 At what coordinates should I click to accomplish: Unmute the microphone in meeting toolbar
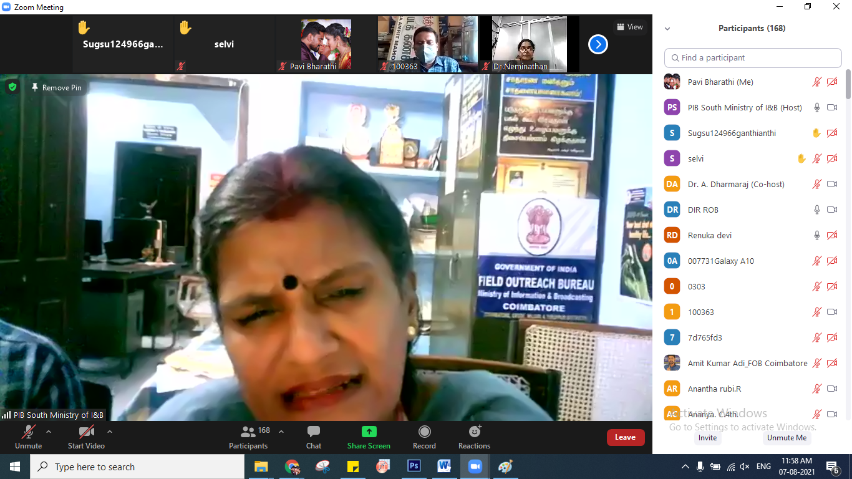(x=28, y=432)
